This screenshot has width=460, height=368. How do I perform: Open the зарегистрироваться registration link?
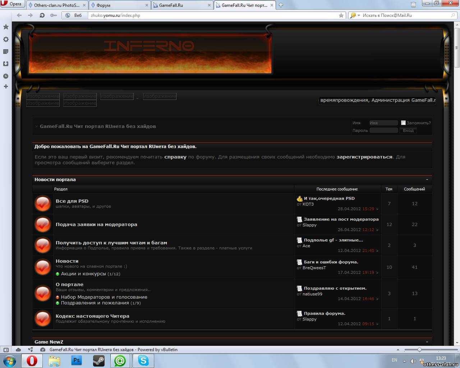364,157
